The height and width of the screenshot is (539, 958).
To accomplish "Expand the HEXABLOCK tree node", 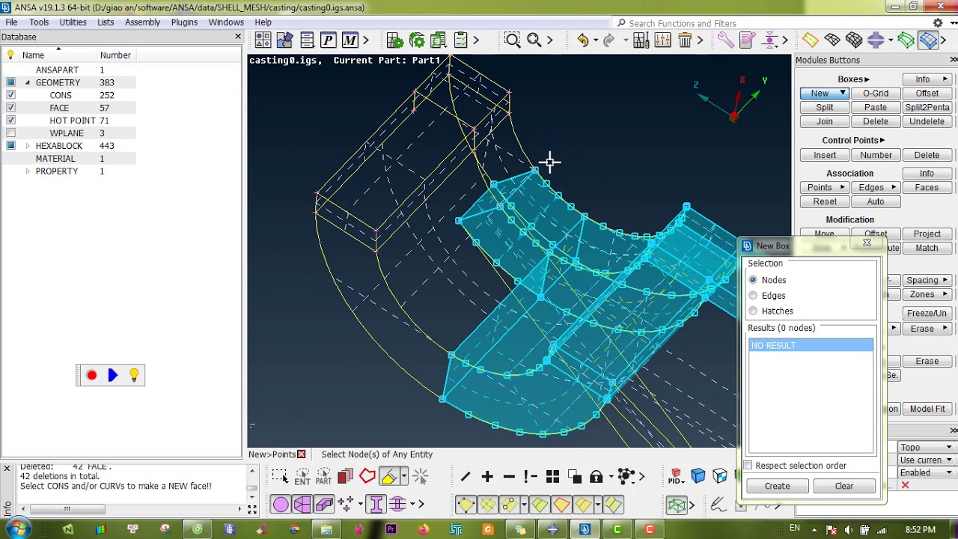I will point(28,146).
